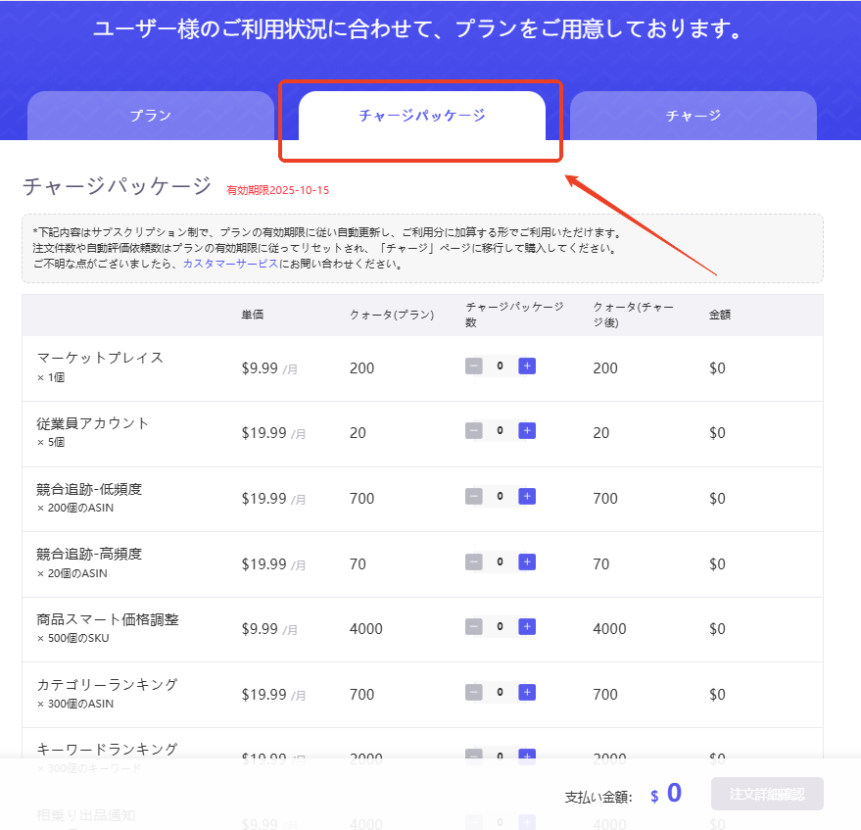Click minus for 商品スマート価格調整 row
Image resolution: width=861 pixels, height=830 pixels.
point(474,626)
